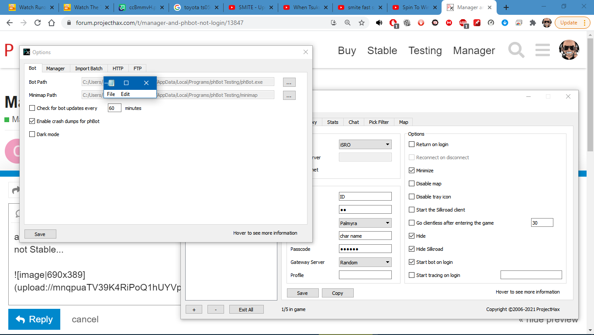
Task: Reload the page with browser refresh icon
Action: tap(38, 23)
